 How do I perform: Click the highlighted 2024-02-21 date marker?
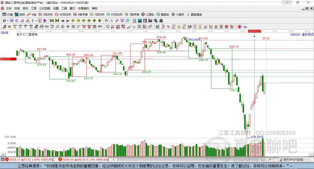click(x=254, y=31)
